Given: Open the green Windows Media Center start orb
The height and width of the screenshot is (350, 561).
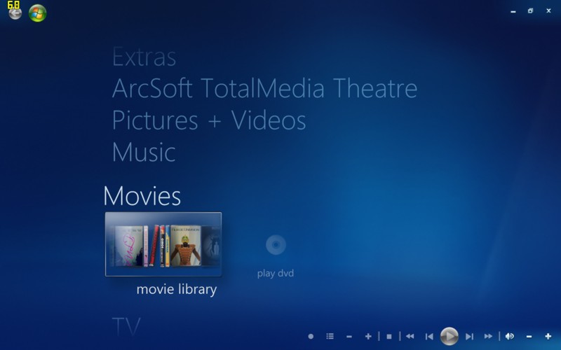Looking at the screenshot, I should click(38, 13).
